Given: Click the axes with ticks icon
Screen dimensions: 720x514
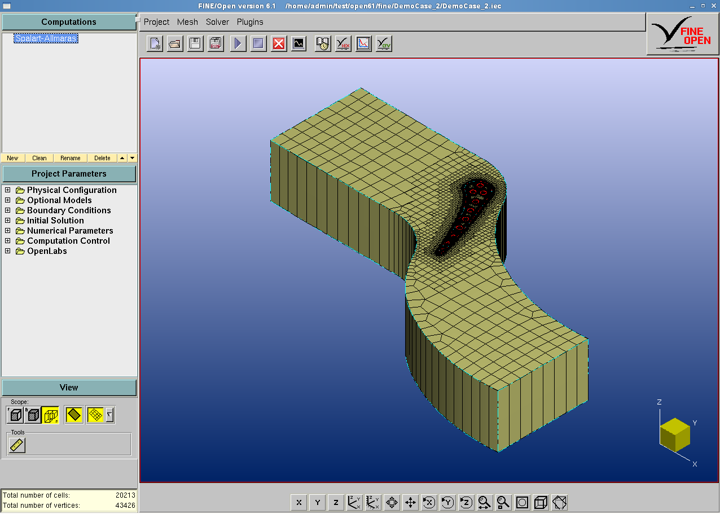Looking at the screenshot, I should (x=374, y=502).
